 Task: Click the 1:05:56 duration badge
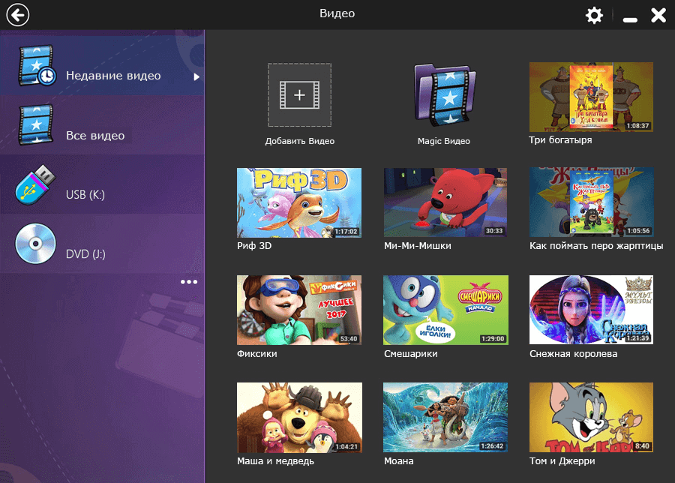(638, 231)
